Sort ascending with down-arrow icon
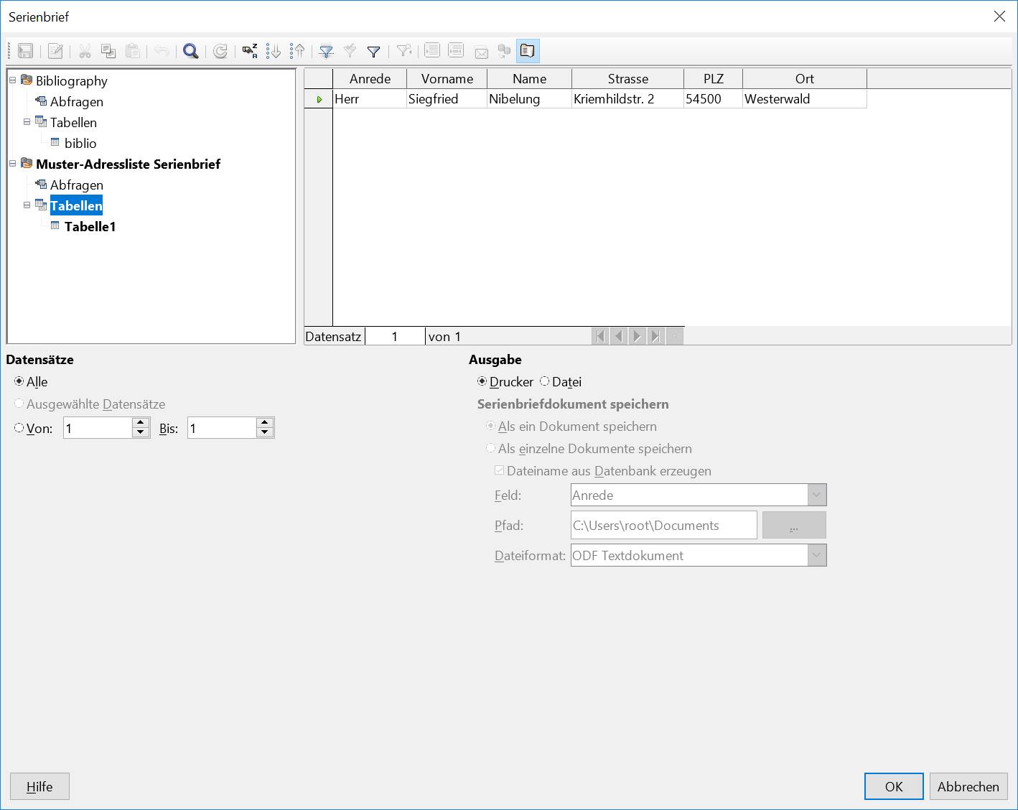The width and height of the screenshot is (1018, 810). tap(274, 51)
